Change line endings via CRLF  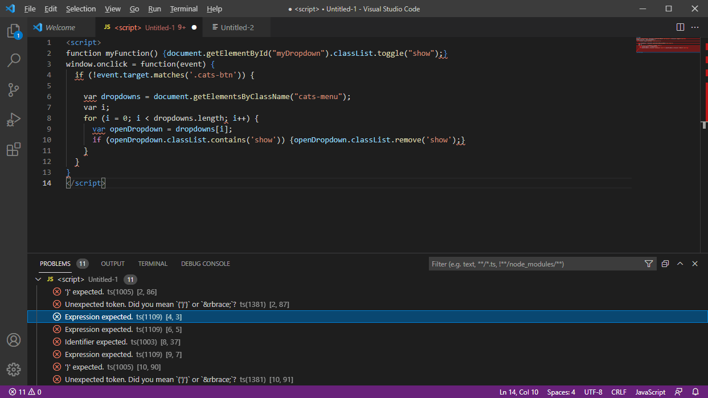point(619,392)
